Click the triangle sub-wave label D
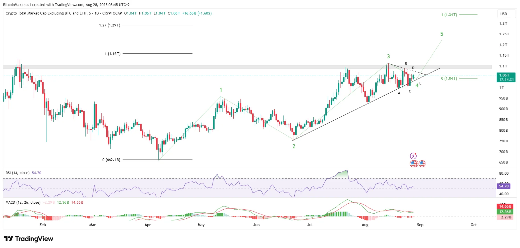Screen dimensions: 520x248 coord(413,68)
